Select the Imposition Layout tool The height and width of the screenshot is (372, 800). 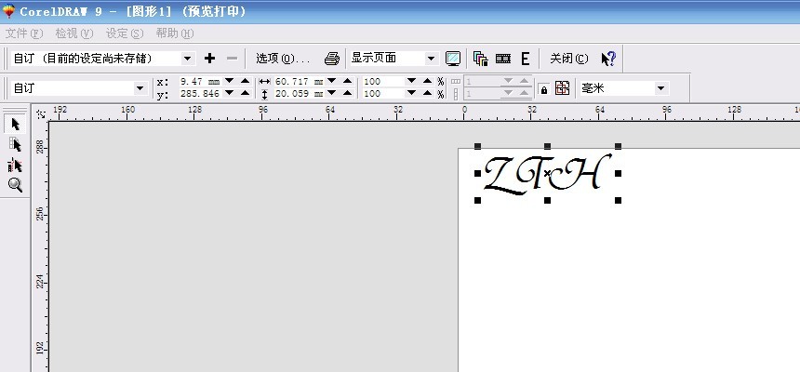click(x=15, y=145)
